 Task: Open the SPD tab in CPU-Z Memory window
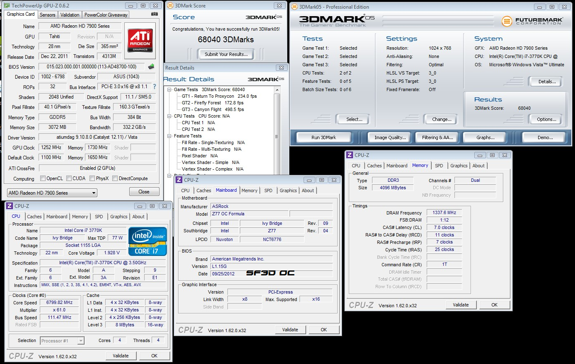click(x=439, y=166)
